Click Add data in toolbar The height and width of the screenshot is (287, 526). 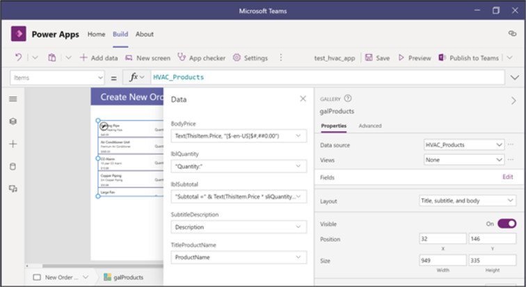pyautogui.click(x=99, y=58)
